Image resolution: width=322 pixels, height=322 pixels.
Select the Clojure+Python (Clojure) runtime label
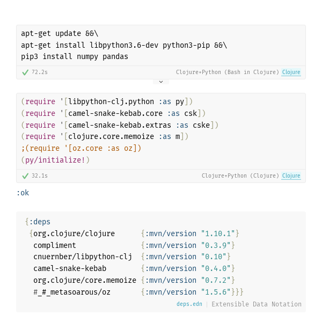[240, 176]
